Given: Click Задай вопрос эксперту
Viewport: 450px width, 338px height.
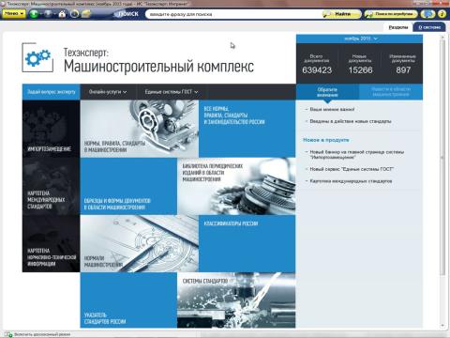Looking at the screenshot, I should pos(52,92).
